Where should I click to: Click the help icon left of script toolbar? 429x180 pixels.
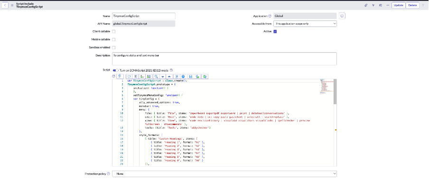[x=114, y=76]
